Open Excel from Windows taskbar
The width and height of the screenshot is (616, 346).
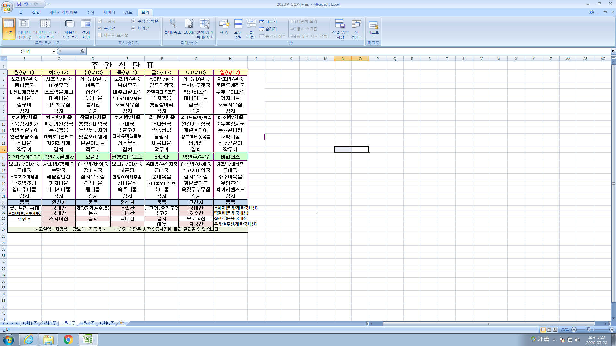(88, 339)
